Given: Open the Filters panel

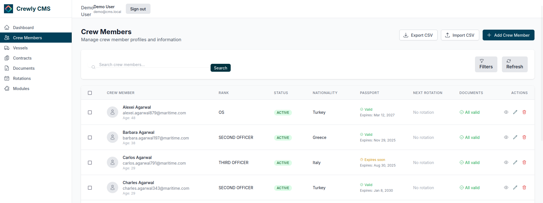Looking at the screenshot, I should tap(486, 64).
